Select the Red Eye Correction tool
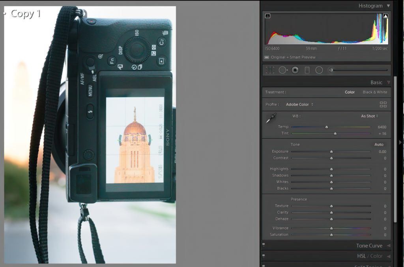The image size is (404, 267). [295, 70]
